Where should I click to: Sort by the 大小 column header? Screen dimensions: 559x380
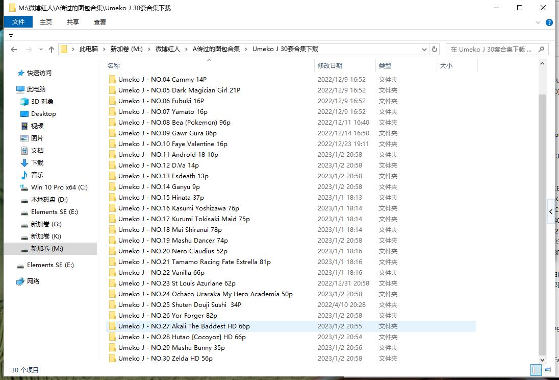point(457,65)
